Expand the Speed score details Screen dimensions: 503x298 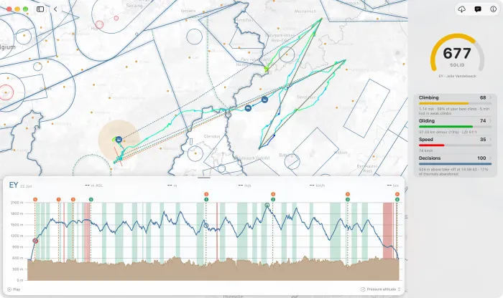490,140
